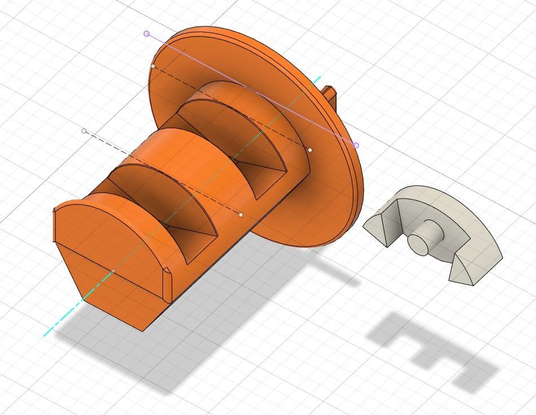Click the purple line's upper-left endpoint circle
536x415 pixels.
[x=147, y=33]
